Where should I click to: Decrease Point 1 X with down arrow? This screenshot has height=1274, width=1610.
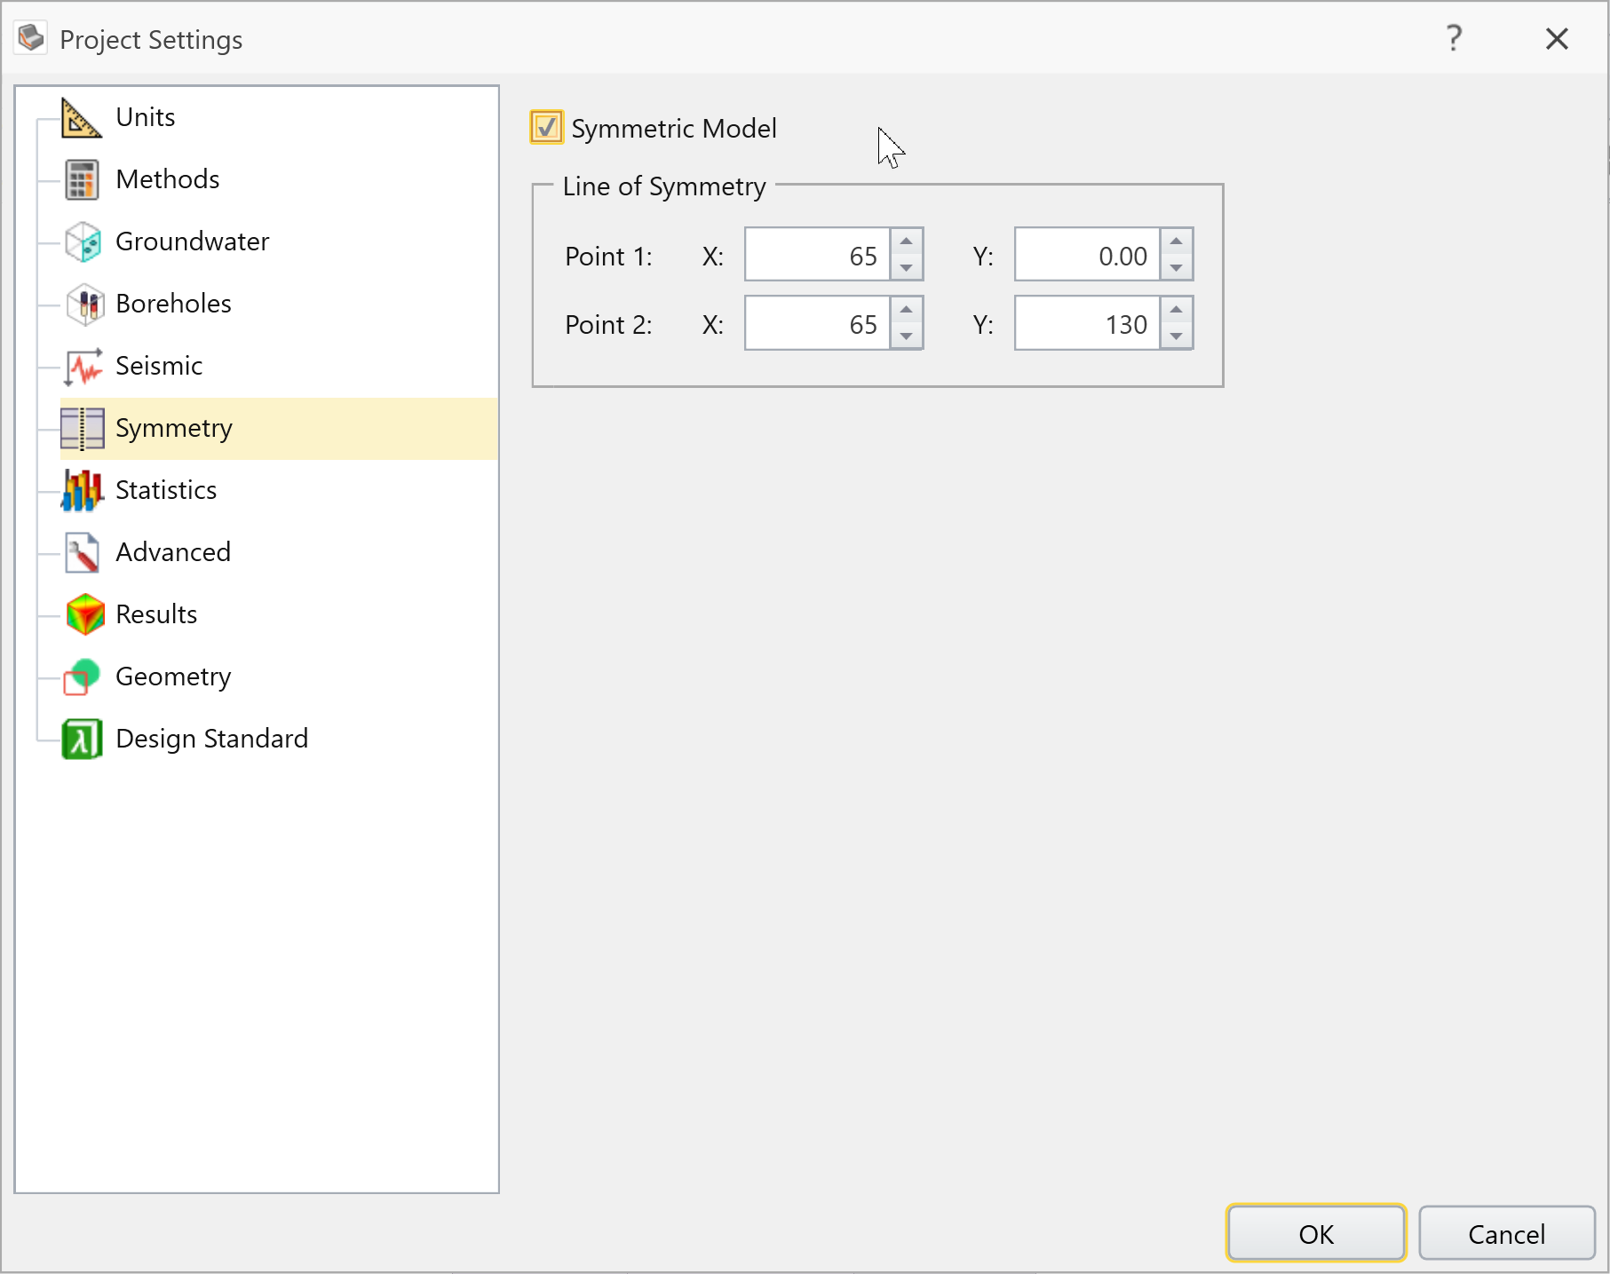(906, 268)
